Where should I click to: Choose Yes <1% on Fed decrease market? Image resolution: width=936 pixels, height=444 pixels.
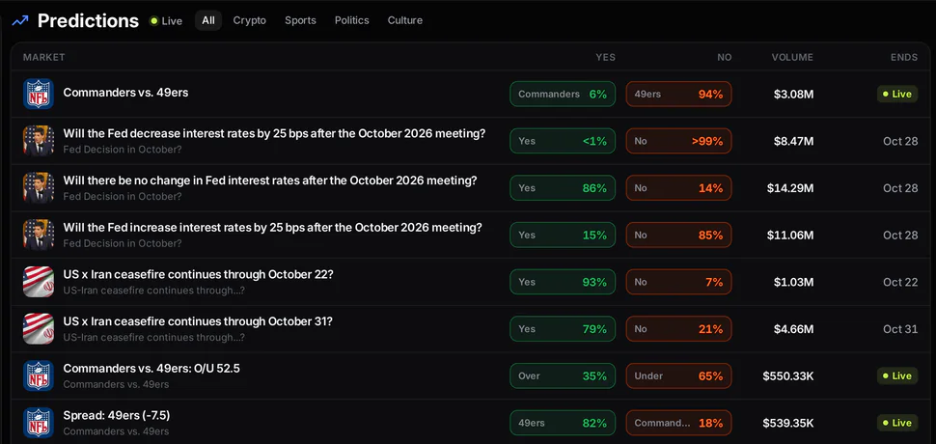(563, 141)
